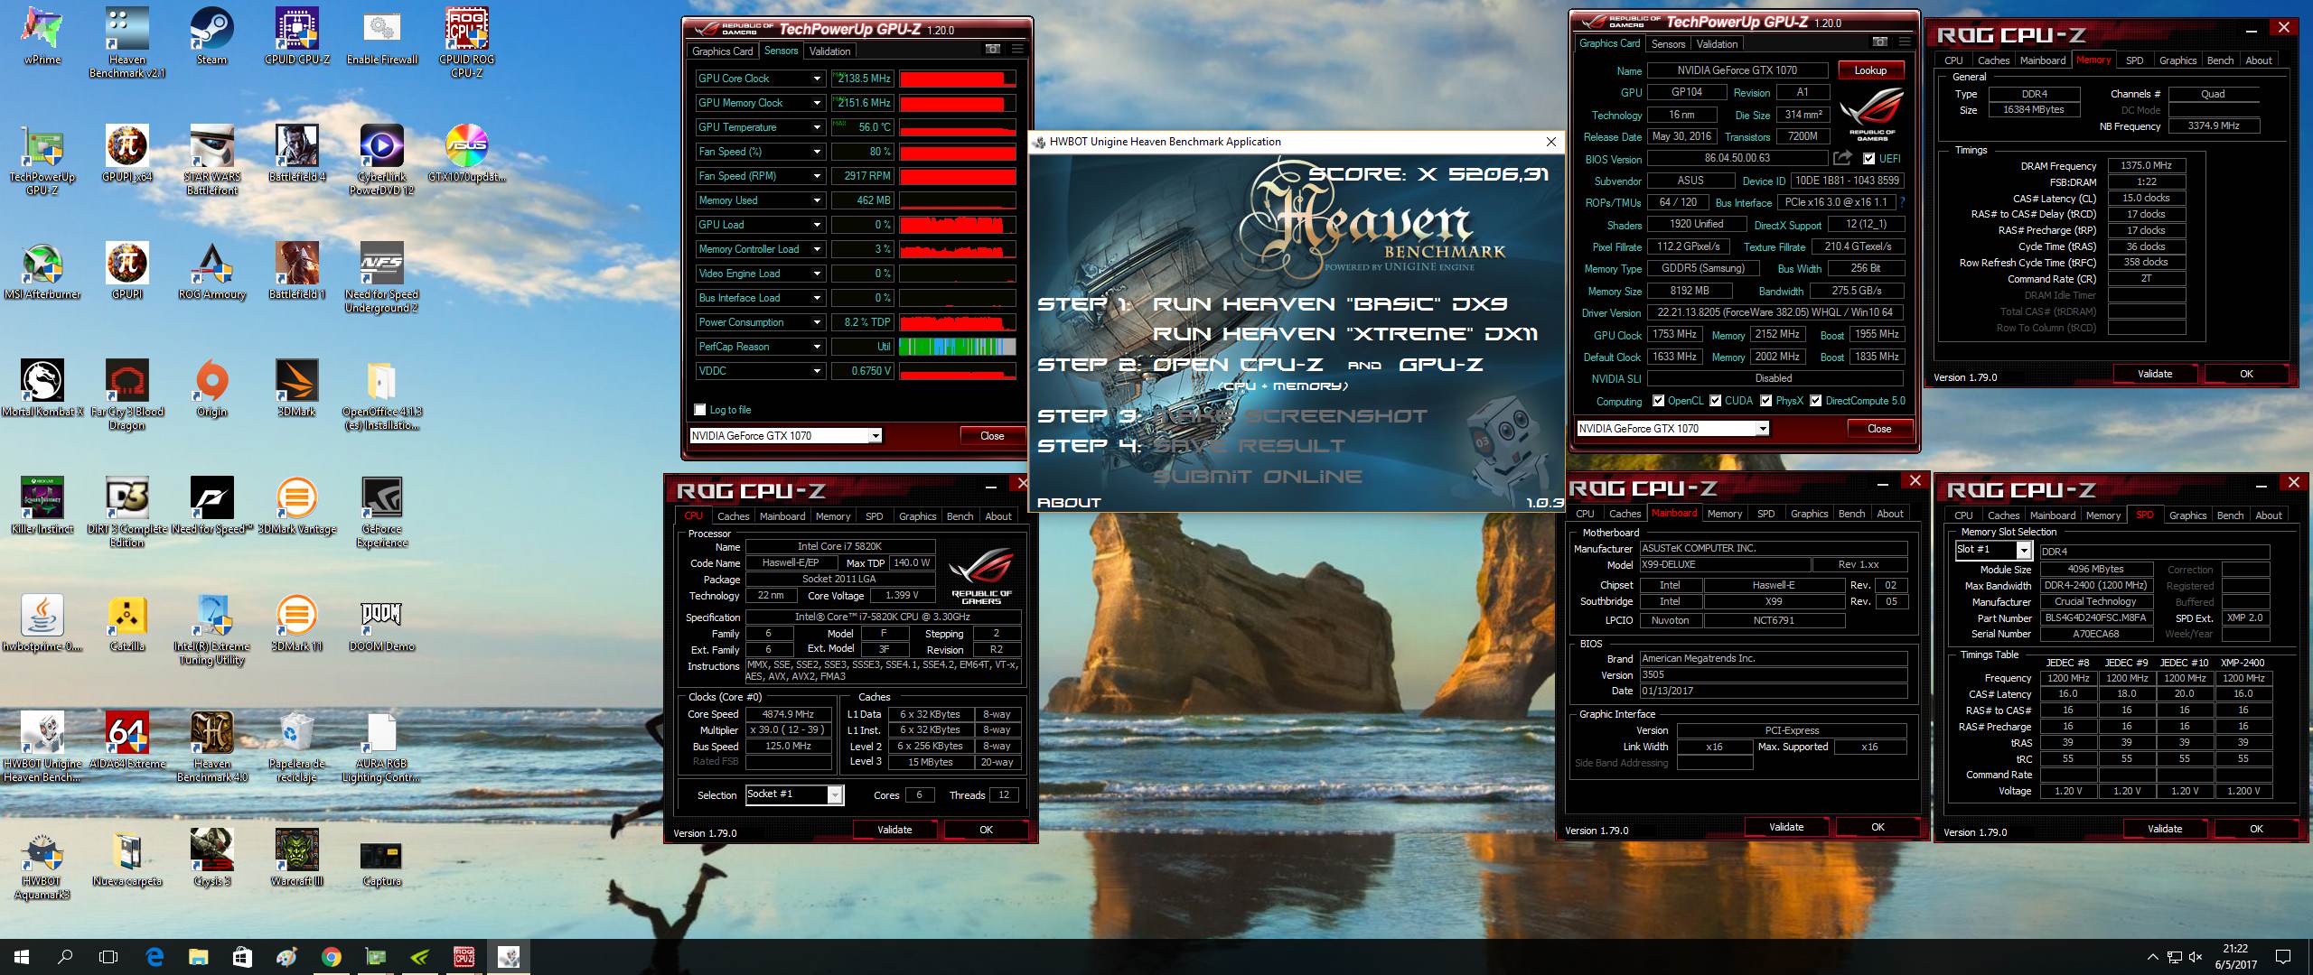The height and width of the screenshot is (975, 2313).
Task: Open the Slot #1 memory slot dropdown
Action: [x=2023, y=550]
